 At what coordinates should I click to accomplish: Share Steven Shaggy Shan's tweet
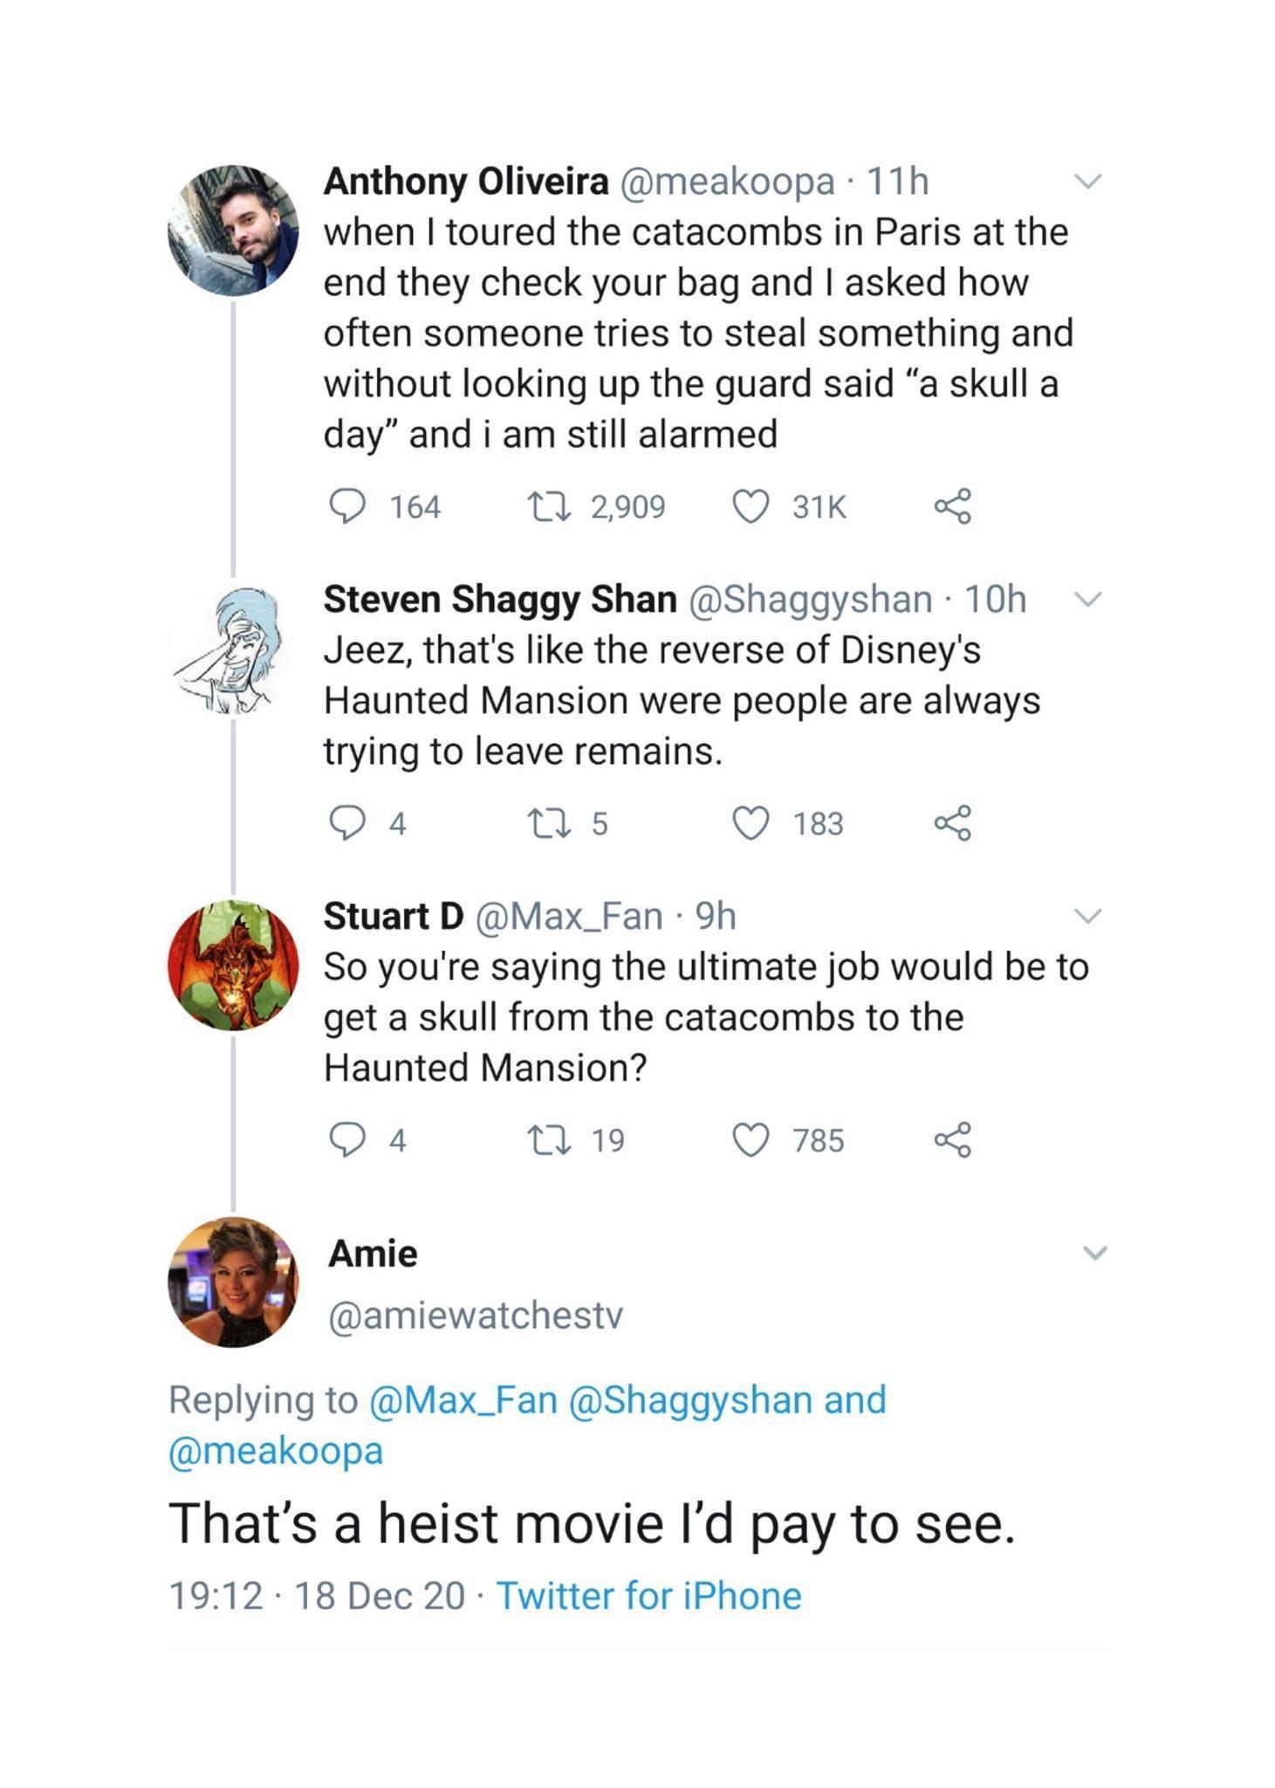click(952, 823)
